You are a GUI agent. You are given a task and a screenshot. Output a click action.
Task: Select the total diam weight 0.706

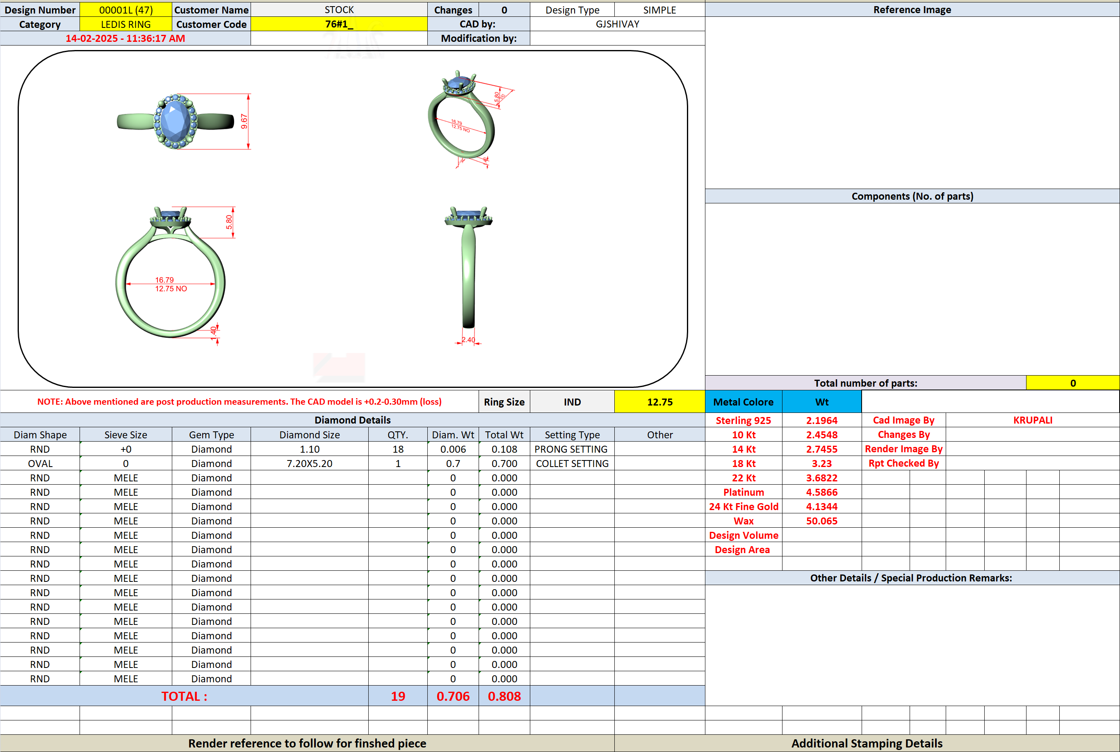coord(453,696)
